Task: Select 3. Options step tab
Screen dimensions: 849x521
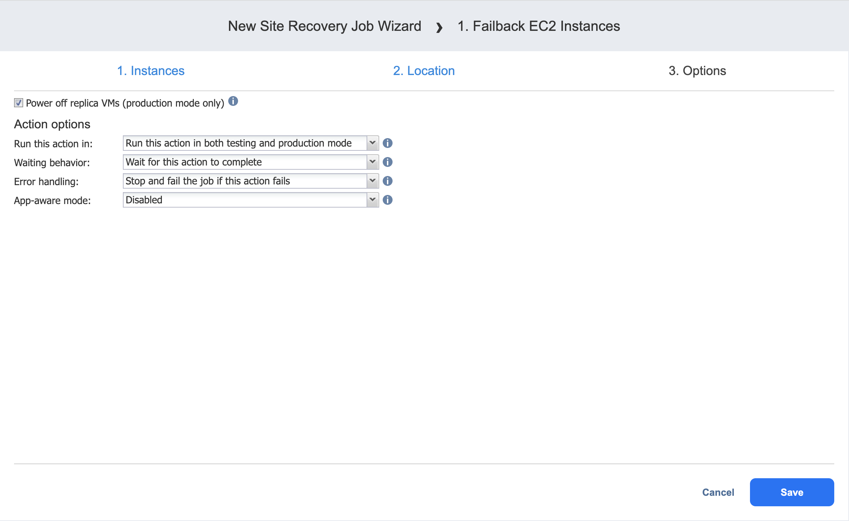Action: click(697, 71)
